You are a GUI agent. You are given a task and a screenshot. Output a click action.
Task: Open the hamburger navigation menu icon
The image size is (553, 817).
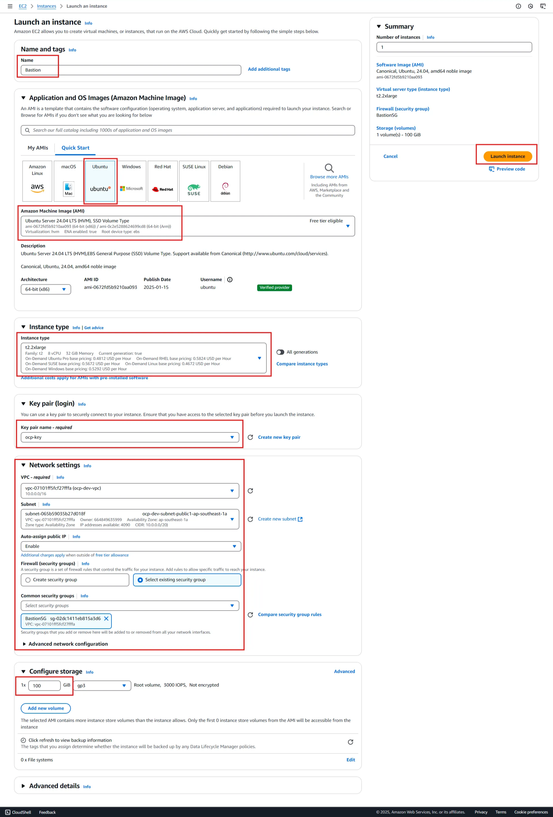click(10, 6)
